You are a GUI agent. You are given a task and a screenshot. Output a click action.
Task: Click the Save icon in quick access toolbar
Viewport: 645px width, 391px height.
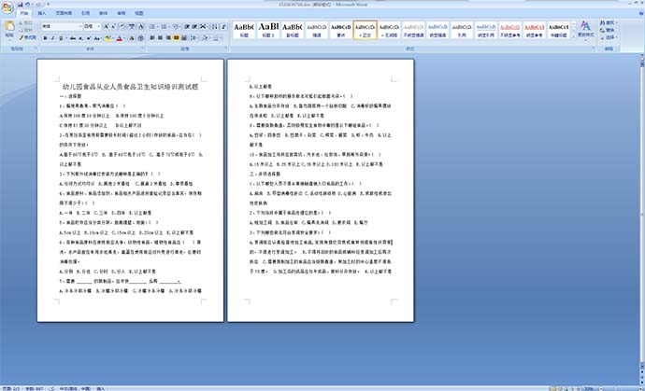tap(21, 4)
